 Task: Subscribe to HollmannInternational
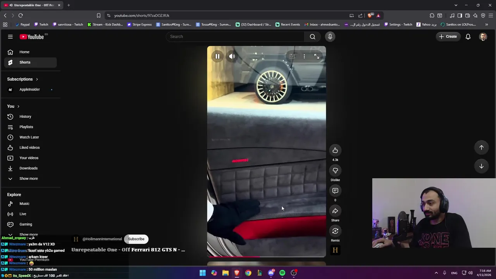(136, 239)
